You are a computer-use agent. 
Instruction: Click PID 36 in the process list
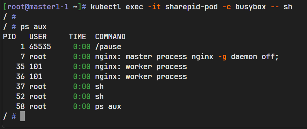[20, 77]
